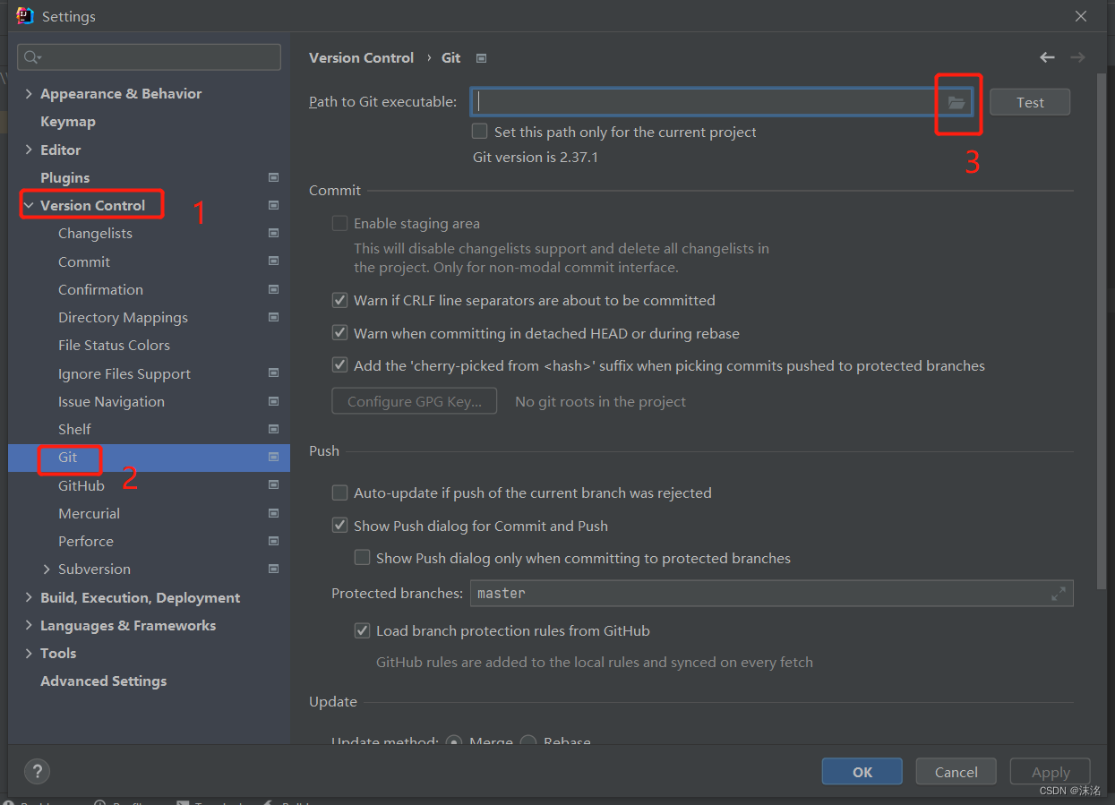This screenshot has width=1115, height=805.
Task: Uncheck Show Push dialog for Commit and Push
Action: tap(339, 526)
